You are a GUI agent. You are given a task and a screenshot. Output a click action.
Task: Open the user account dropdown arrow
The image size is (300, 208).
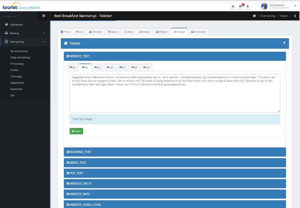click(x=295, y=6)
